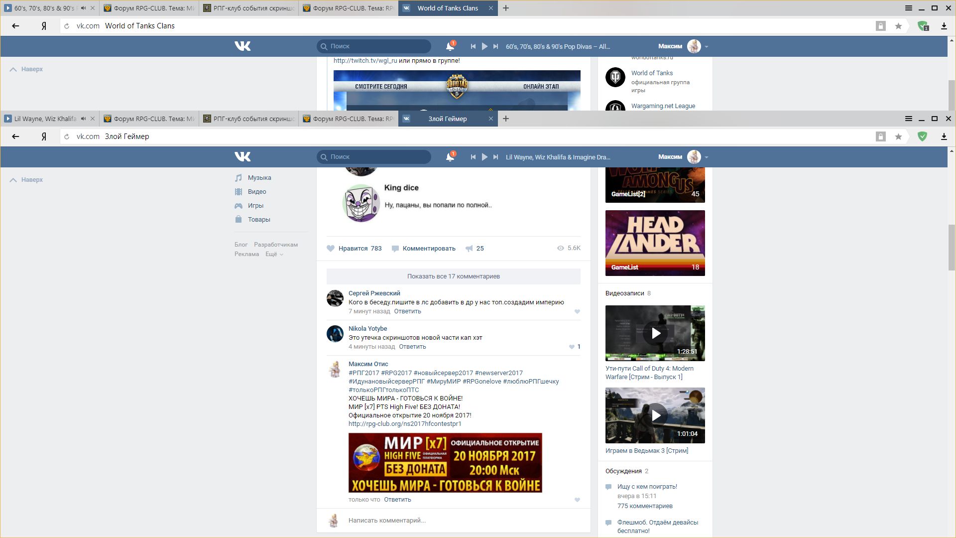956x538 pixels.
Task: Open Игры from the left menu
Action: [x=255, y=206]
